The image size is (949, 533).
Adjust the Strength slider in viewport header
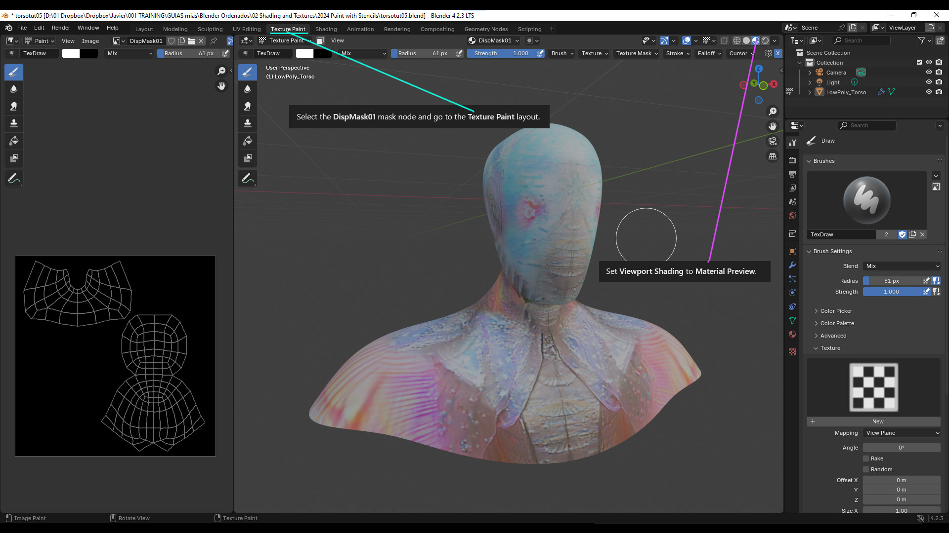(x=501, y=53)
